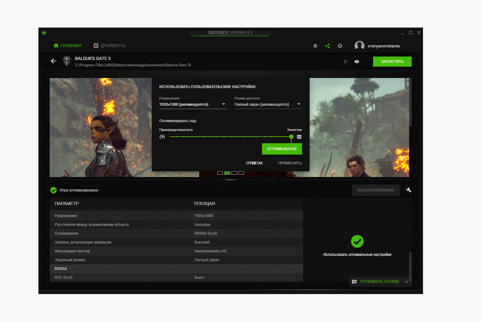Click the Baldur's Gate 3 game icon
The image size is (482, 321).
(x=67, y=61)
